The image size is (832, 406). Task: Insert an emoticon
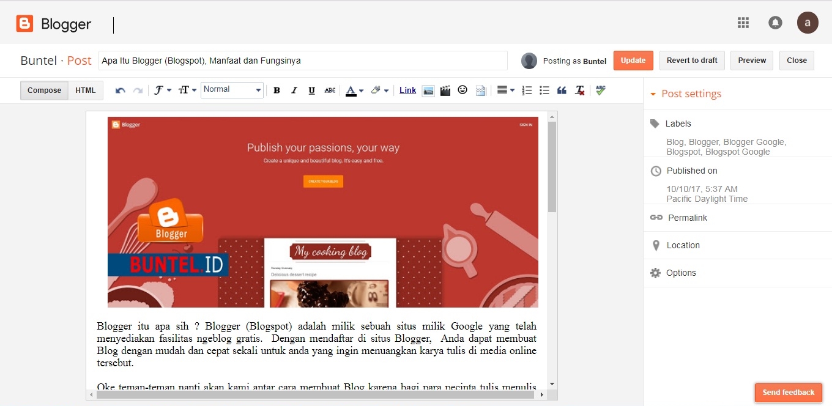[x=462, y=90]
